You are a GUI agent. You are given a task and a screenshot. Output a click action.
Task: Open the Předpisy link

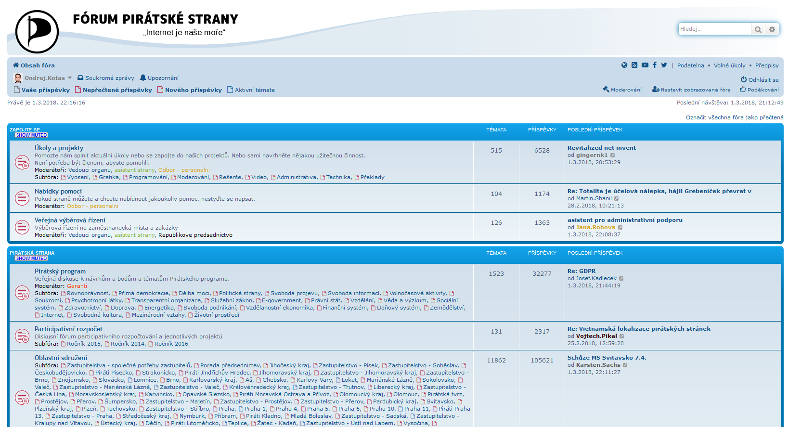click(x=767, y=65)
